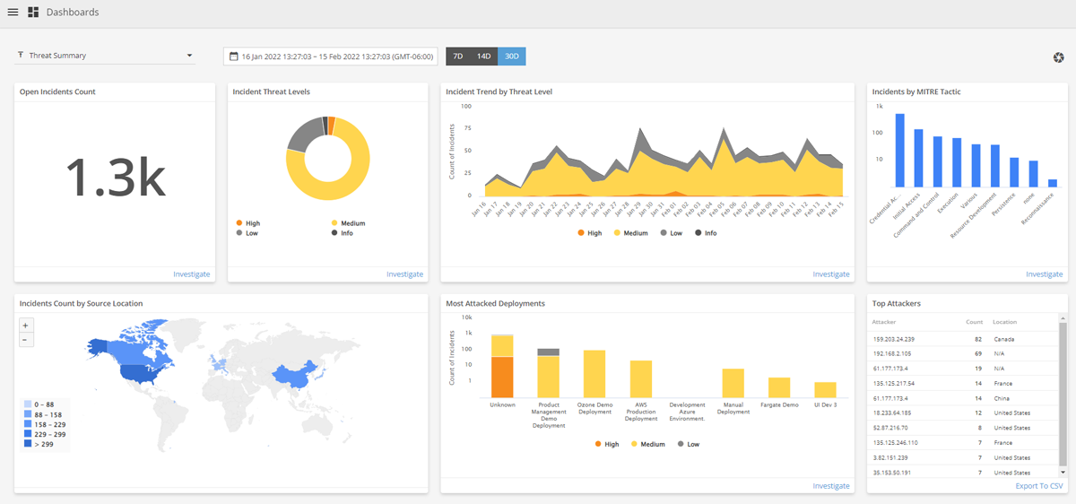
Task: Toggle Info legend in Incident Trend chart
Action: tap(705, 233)
